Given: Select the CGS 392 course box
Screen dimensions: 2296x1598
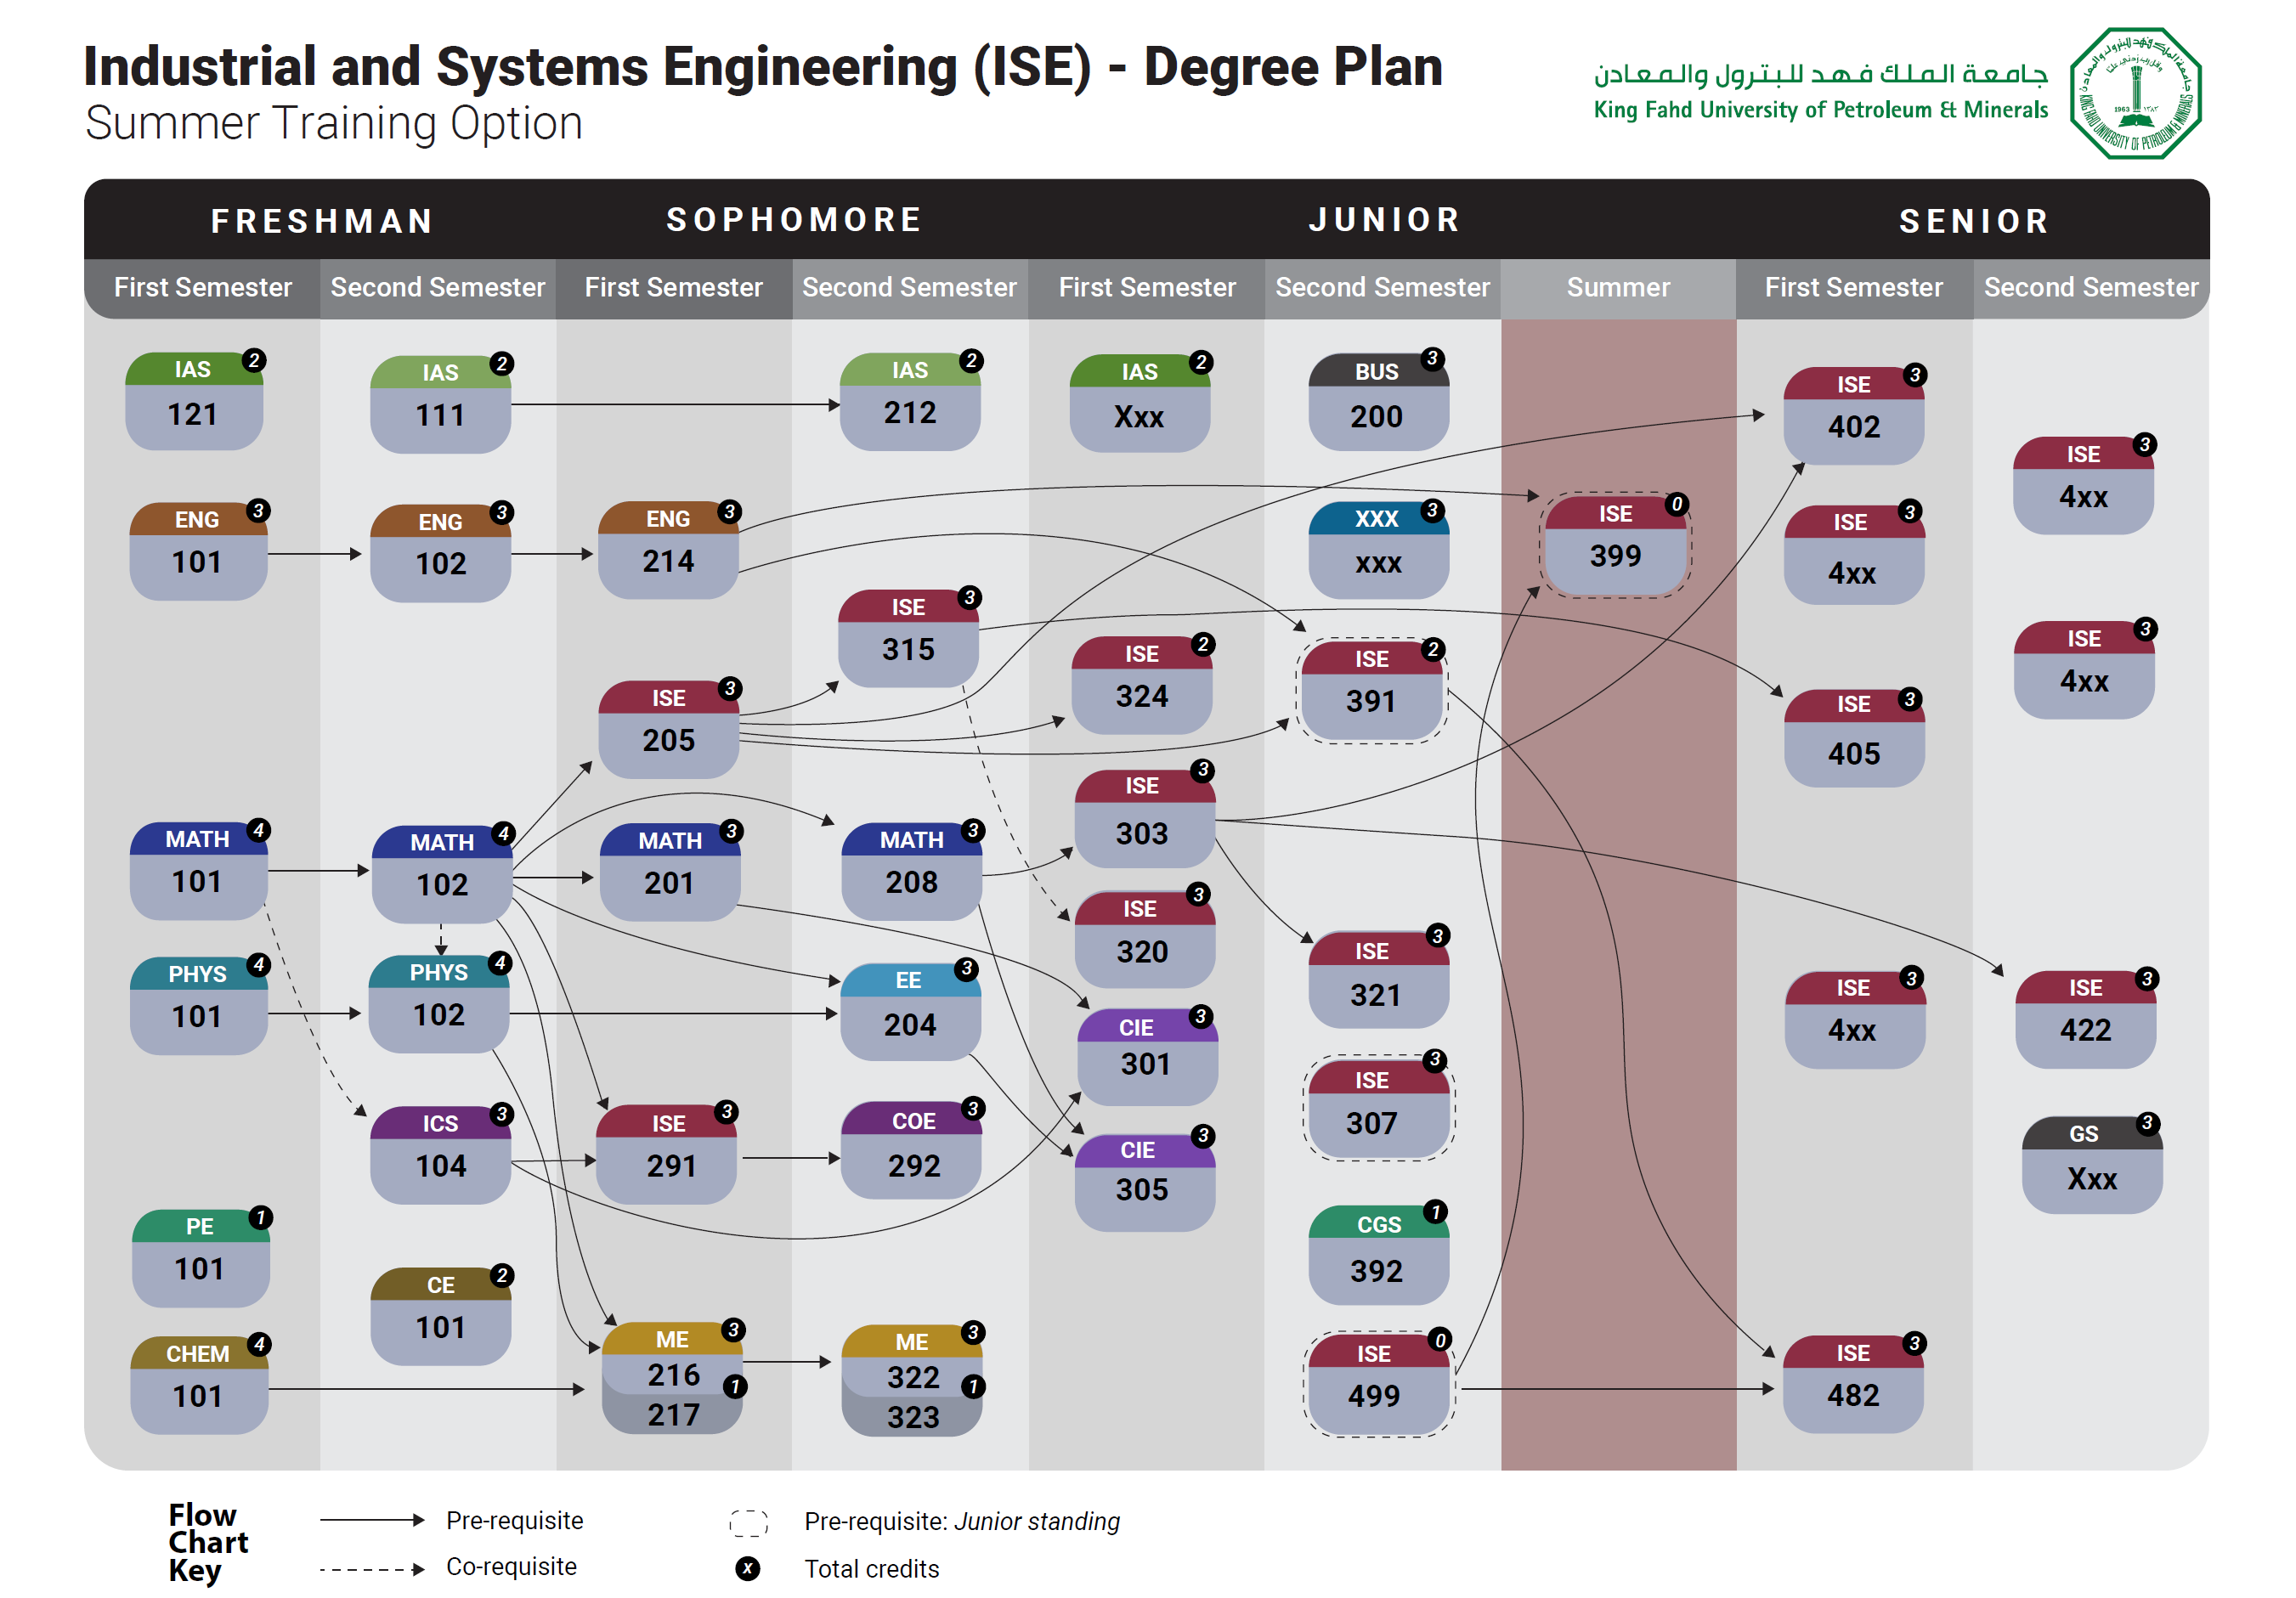Looking at the screenshot, I should pyautogui.click(x=1378, y=1255).
